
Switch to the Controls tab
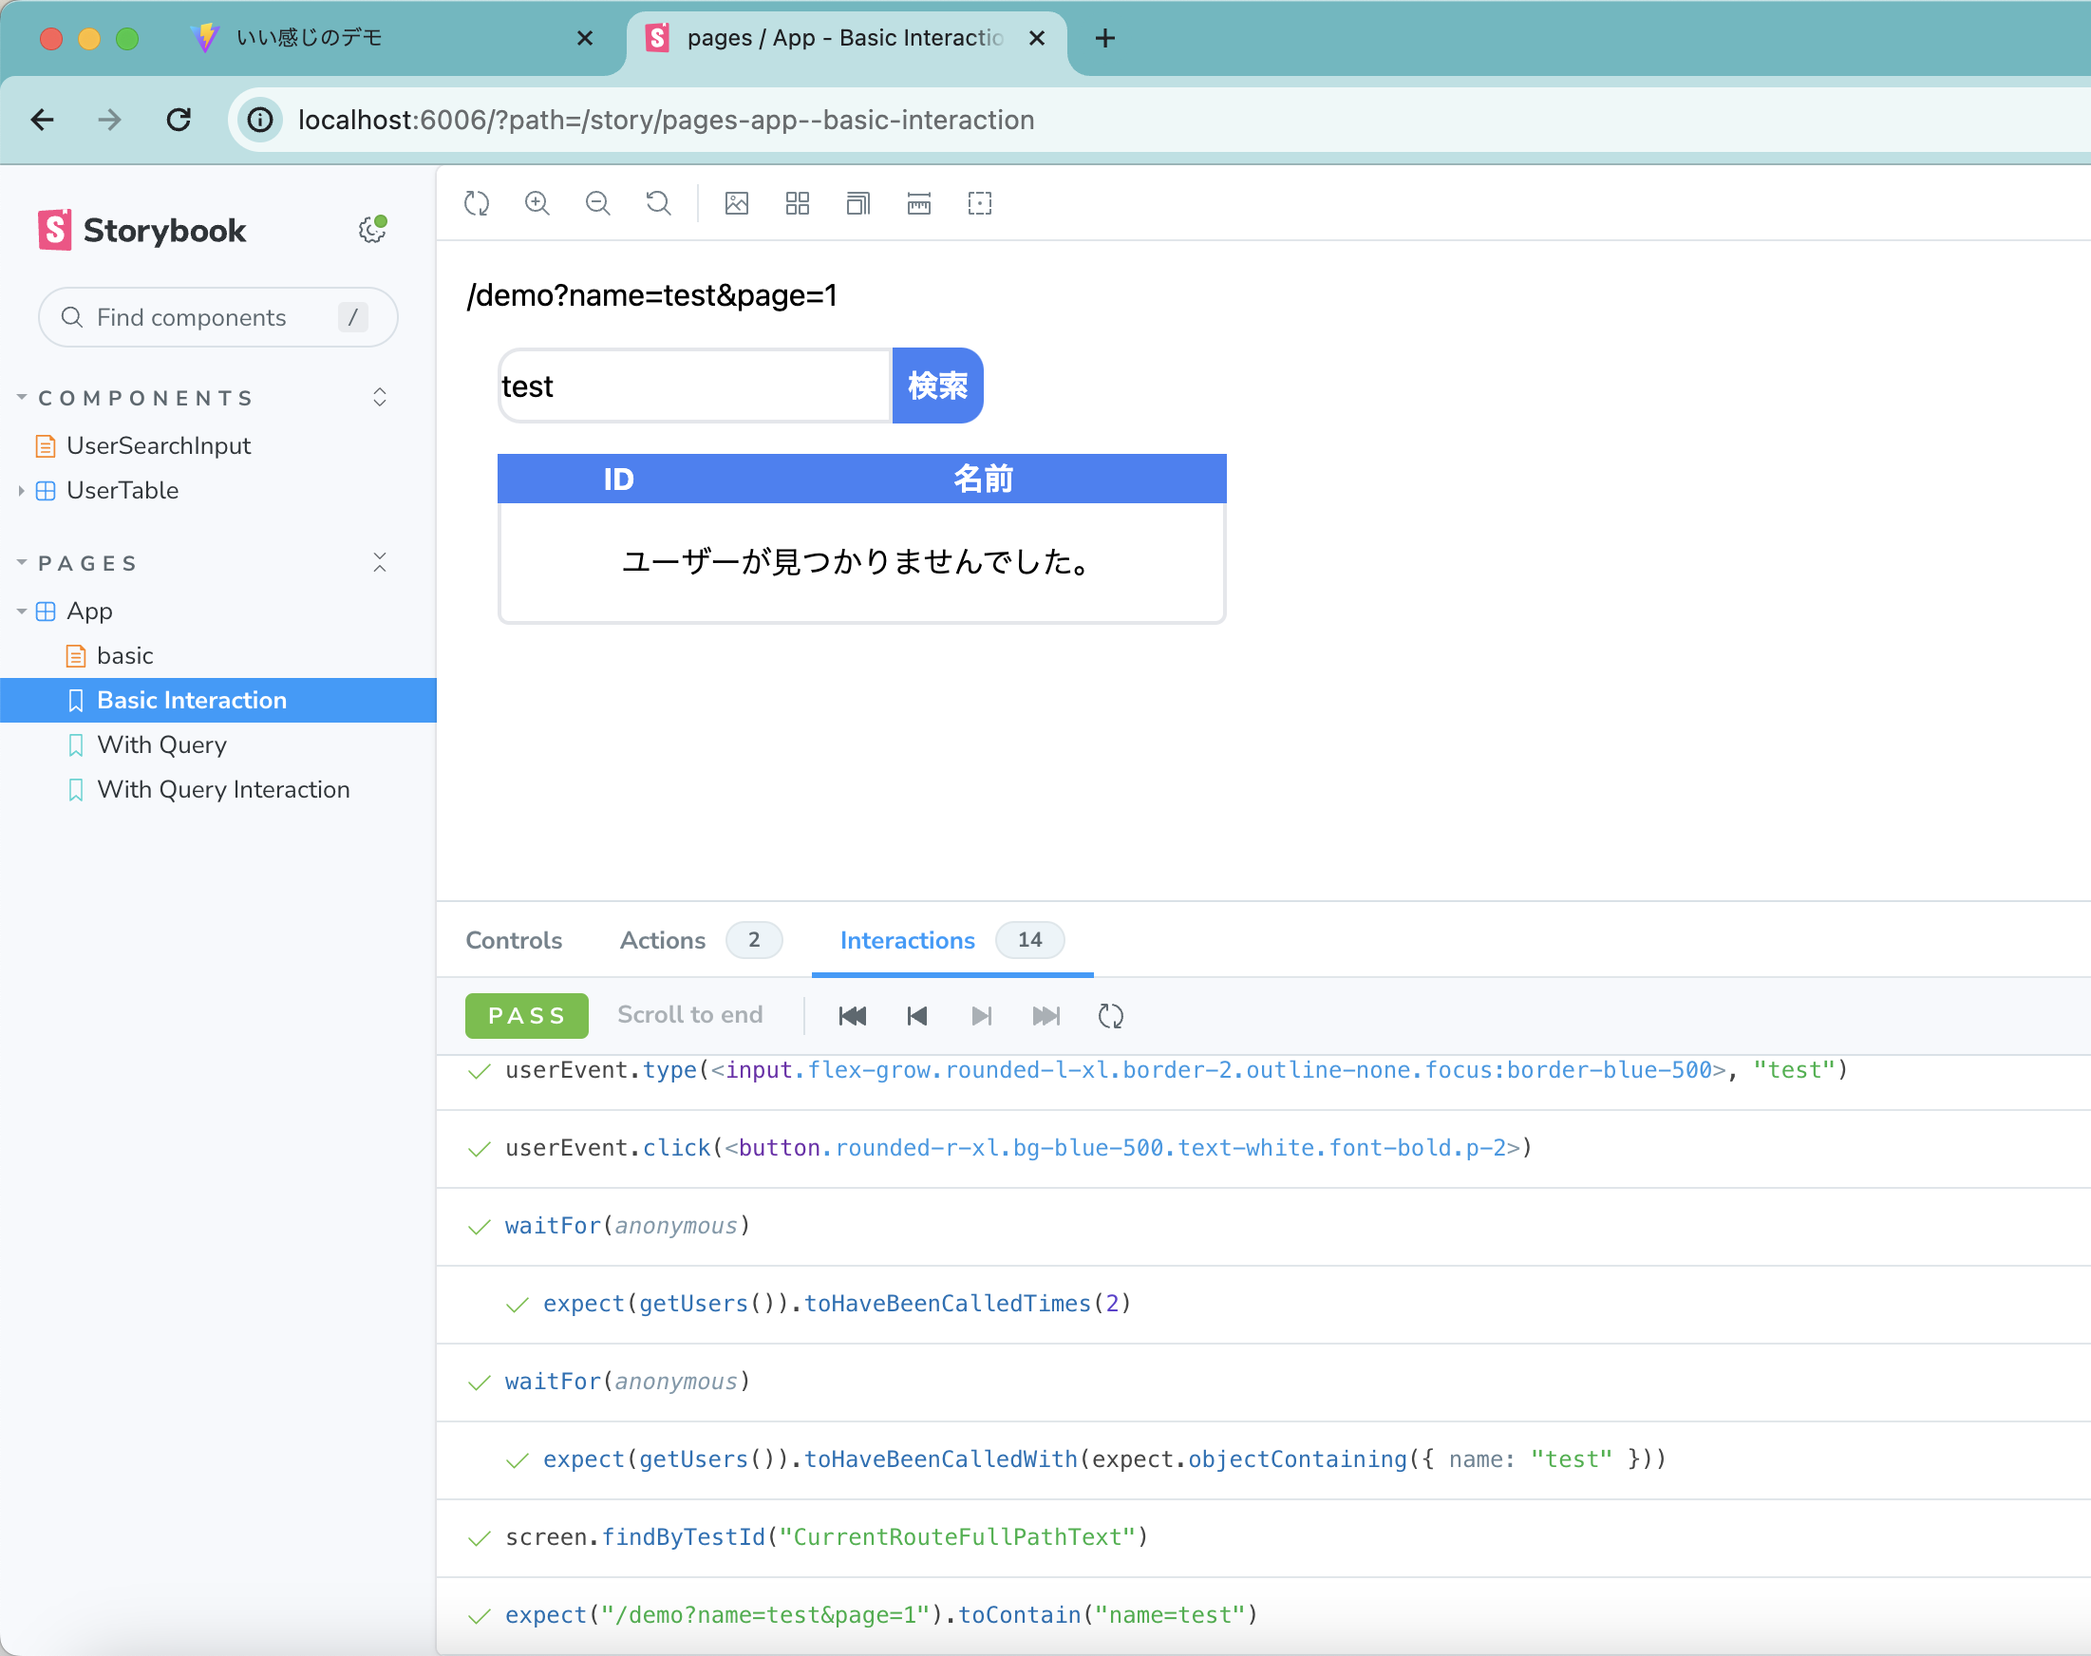pos(514,939)
